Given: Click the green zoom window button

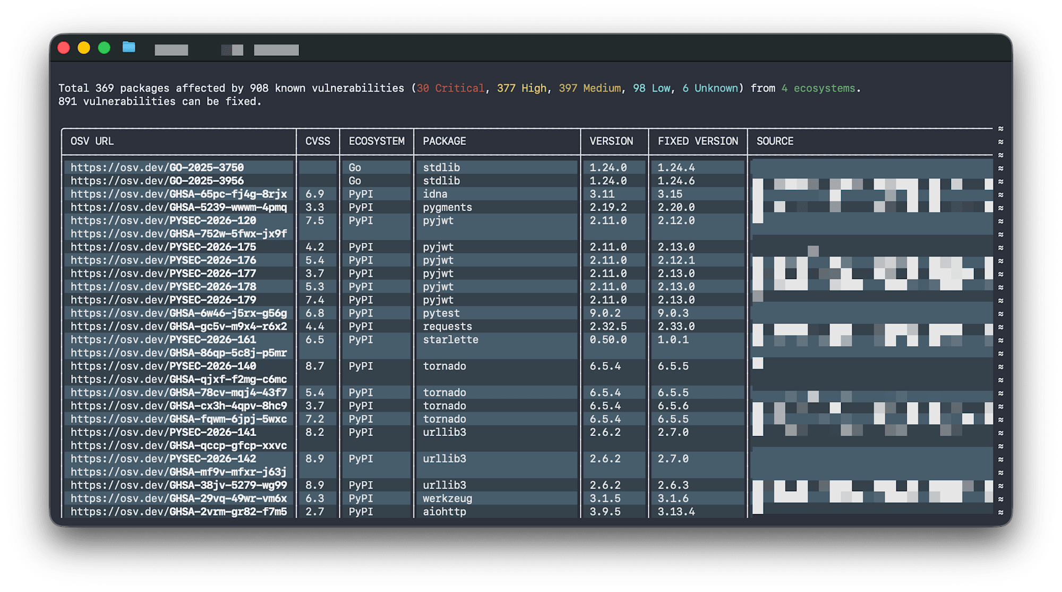Looking at the screenshot, I should coord(104,48).
